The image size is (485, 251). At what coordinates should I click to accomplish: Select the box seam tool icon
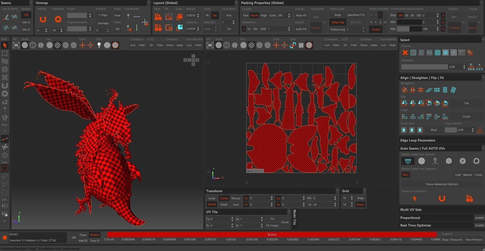449,161
